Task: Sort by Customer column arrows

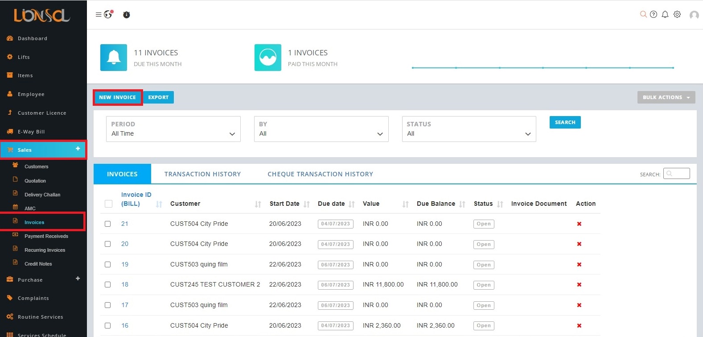Action: 258,204
